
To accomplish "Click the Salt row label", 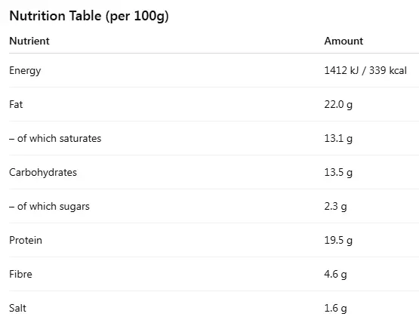I will coord(17,308).
